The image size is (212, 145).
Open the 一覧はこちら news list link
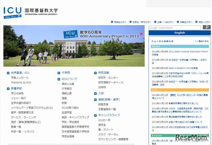(202, 41)
